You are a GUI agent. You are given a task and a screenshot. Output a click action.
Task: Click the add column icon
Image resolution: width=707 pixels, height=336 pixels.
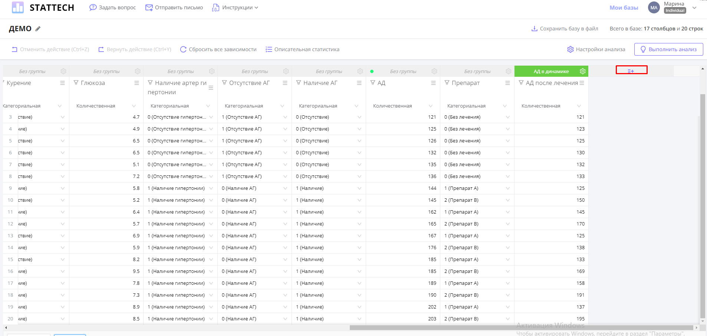(x=631, y=70)
